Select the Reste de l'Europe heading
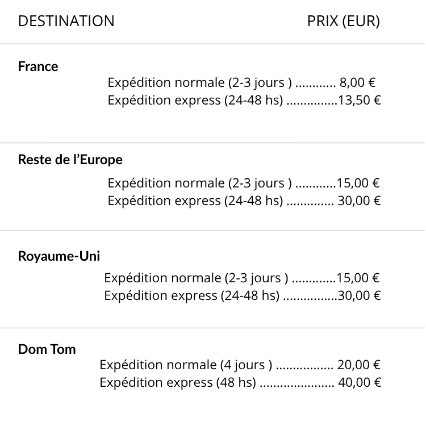This screenshot has height=426, width=426. (70, 160)
